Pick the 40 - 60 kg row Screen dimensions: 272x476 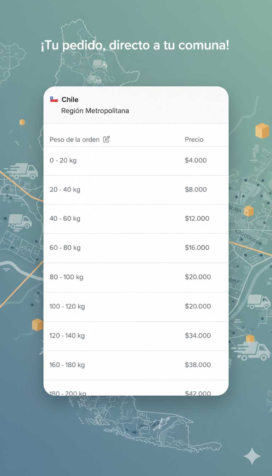[x=65, y=219]
